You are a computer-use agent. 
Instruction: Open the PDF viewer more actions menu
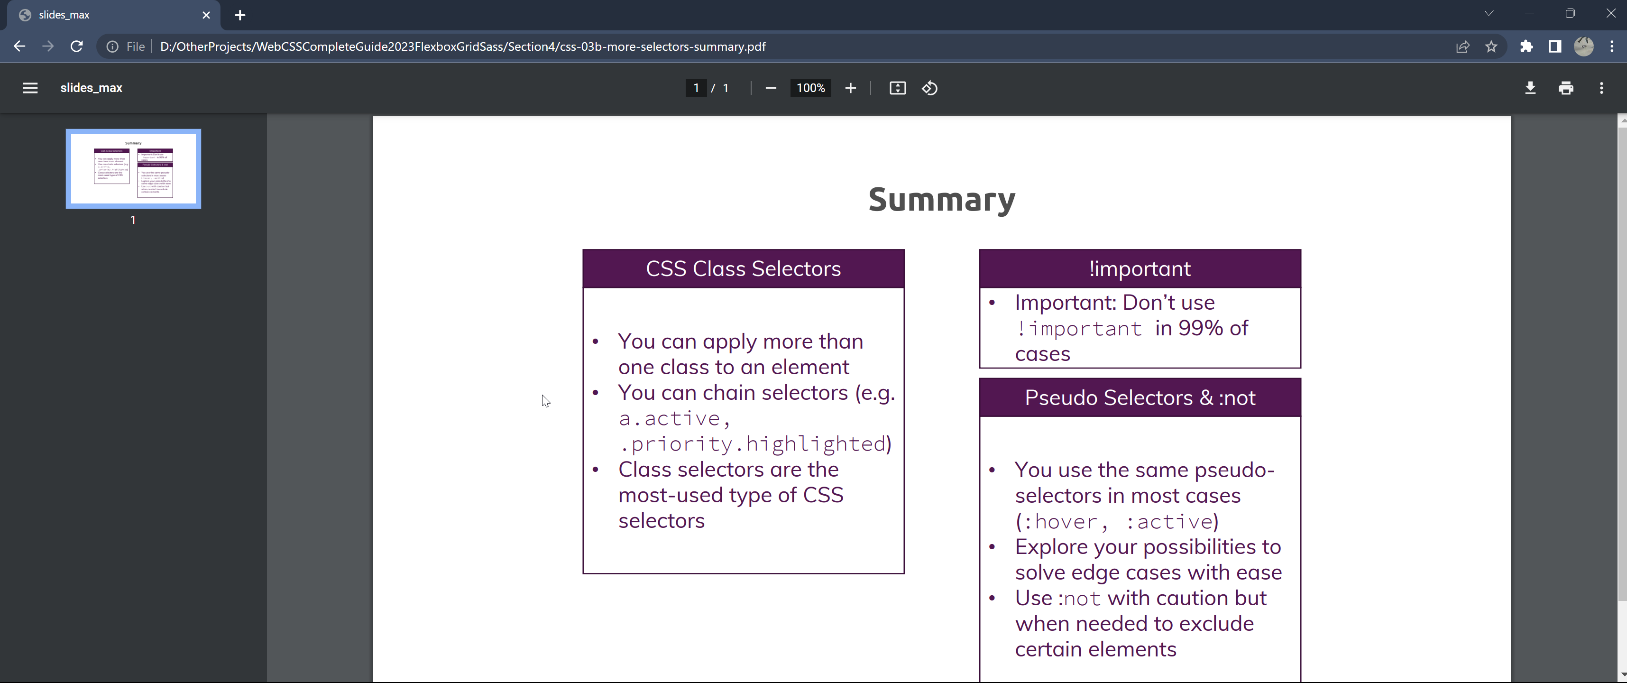(x=1601, y=88)
